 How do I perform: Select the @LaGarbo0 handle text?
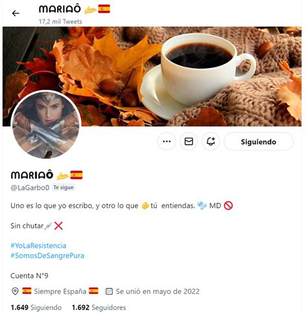[30, 188]
